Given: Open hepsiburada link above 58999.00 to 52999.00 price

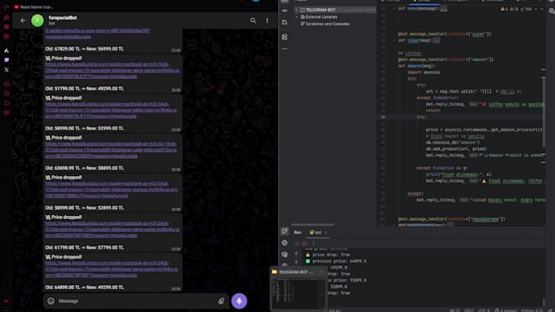Looking at the screenshot, I should [x=112, y=110].
